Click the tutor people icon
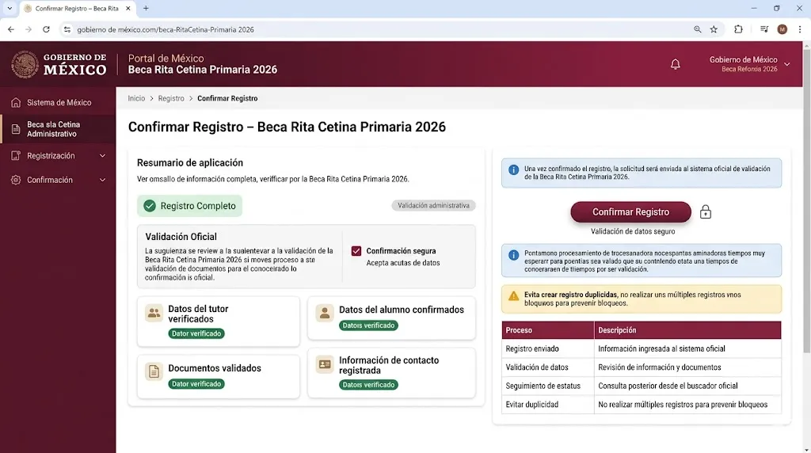Screen dimensions: 811x453 click(x=154, y=313)
